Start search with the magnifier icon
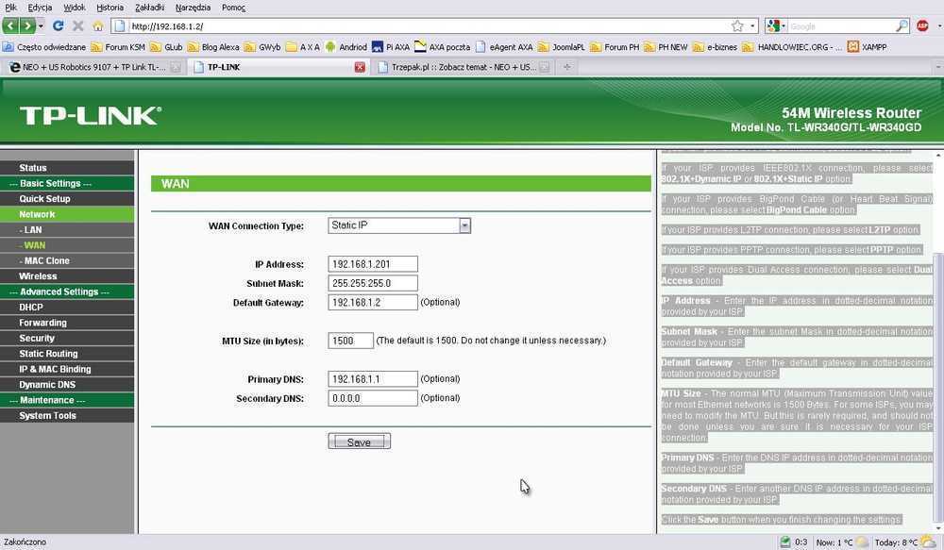Screen dimensions: 944x550 coord(902,25)
